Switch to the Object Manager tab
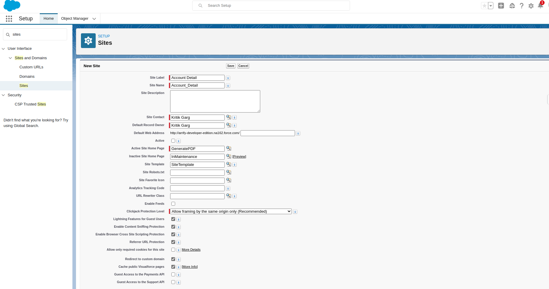The width and height of the screenshot is (549, 289). [x=75, y=19]
